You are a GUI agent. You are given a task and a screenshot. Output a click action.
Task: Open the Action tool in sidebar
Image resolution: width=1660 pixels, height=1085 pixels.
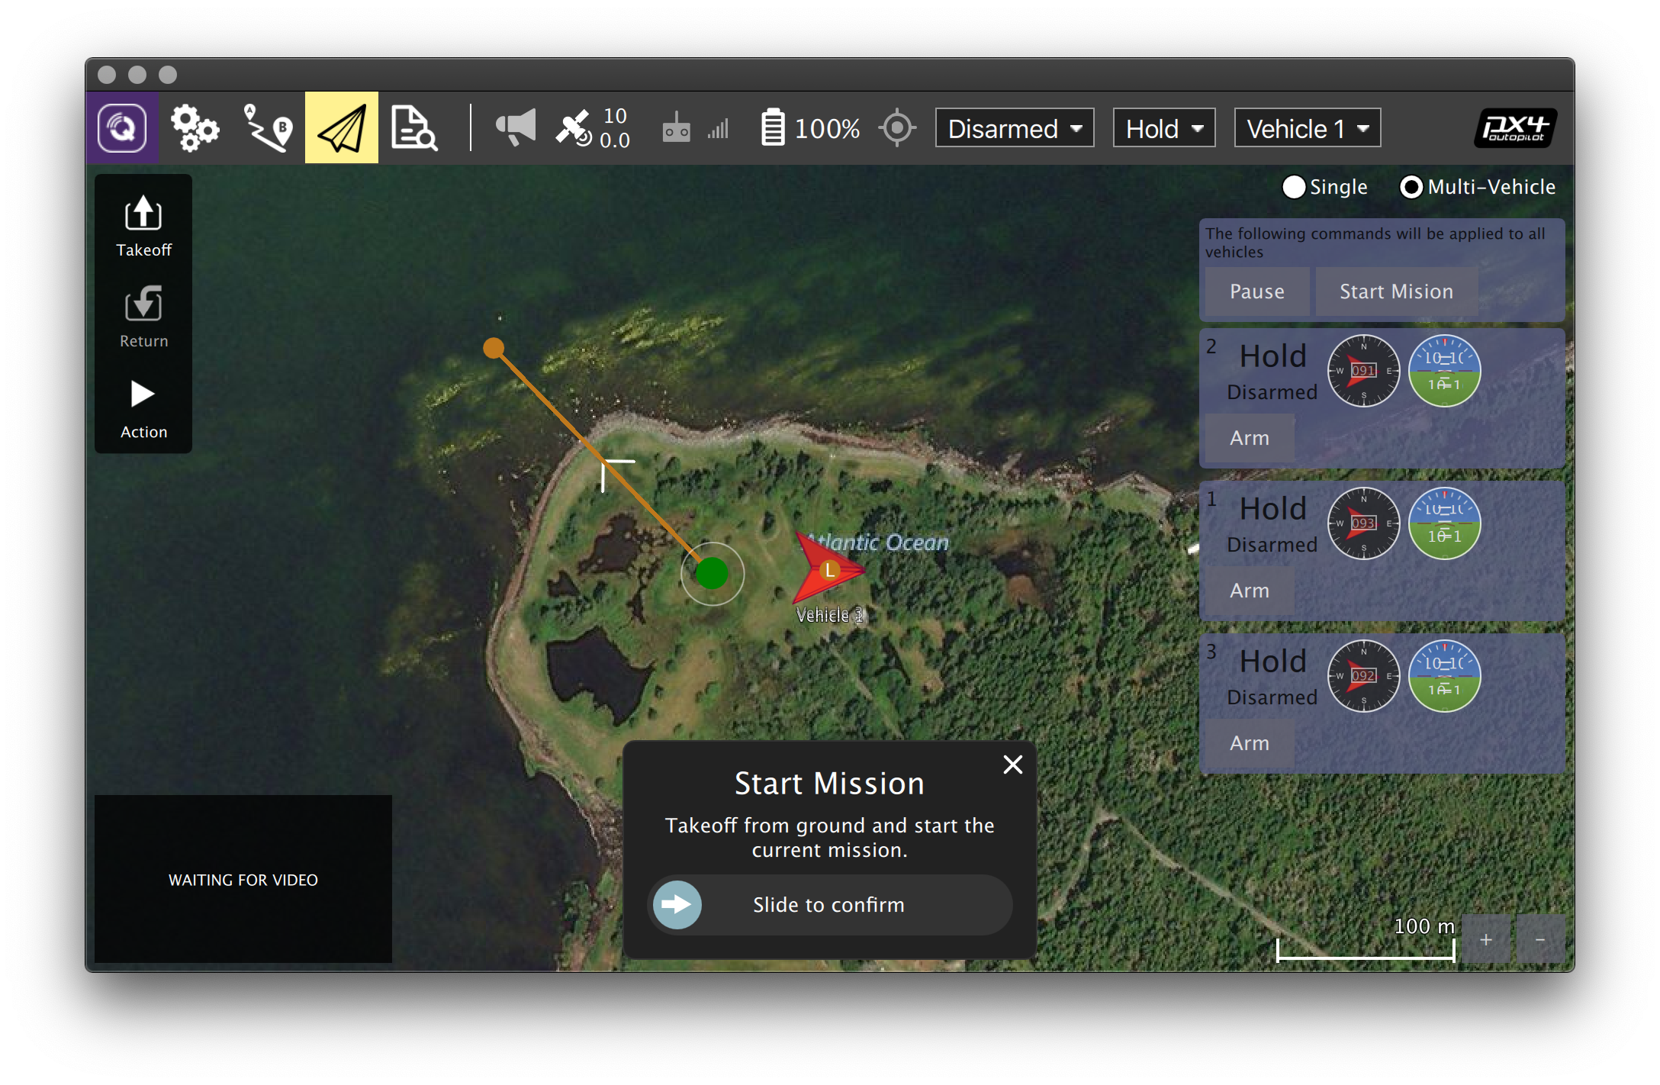pos(143,408)
